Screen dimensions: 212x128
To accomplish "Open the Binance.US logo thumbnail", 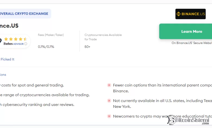I will pos(190,14).
